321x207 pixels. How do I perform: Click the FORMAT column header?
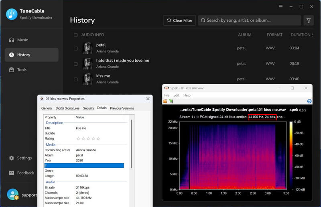pyautogui.click(x=274, y=35)
